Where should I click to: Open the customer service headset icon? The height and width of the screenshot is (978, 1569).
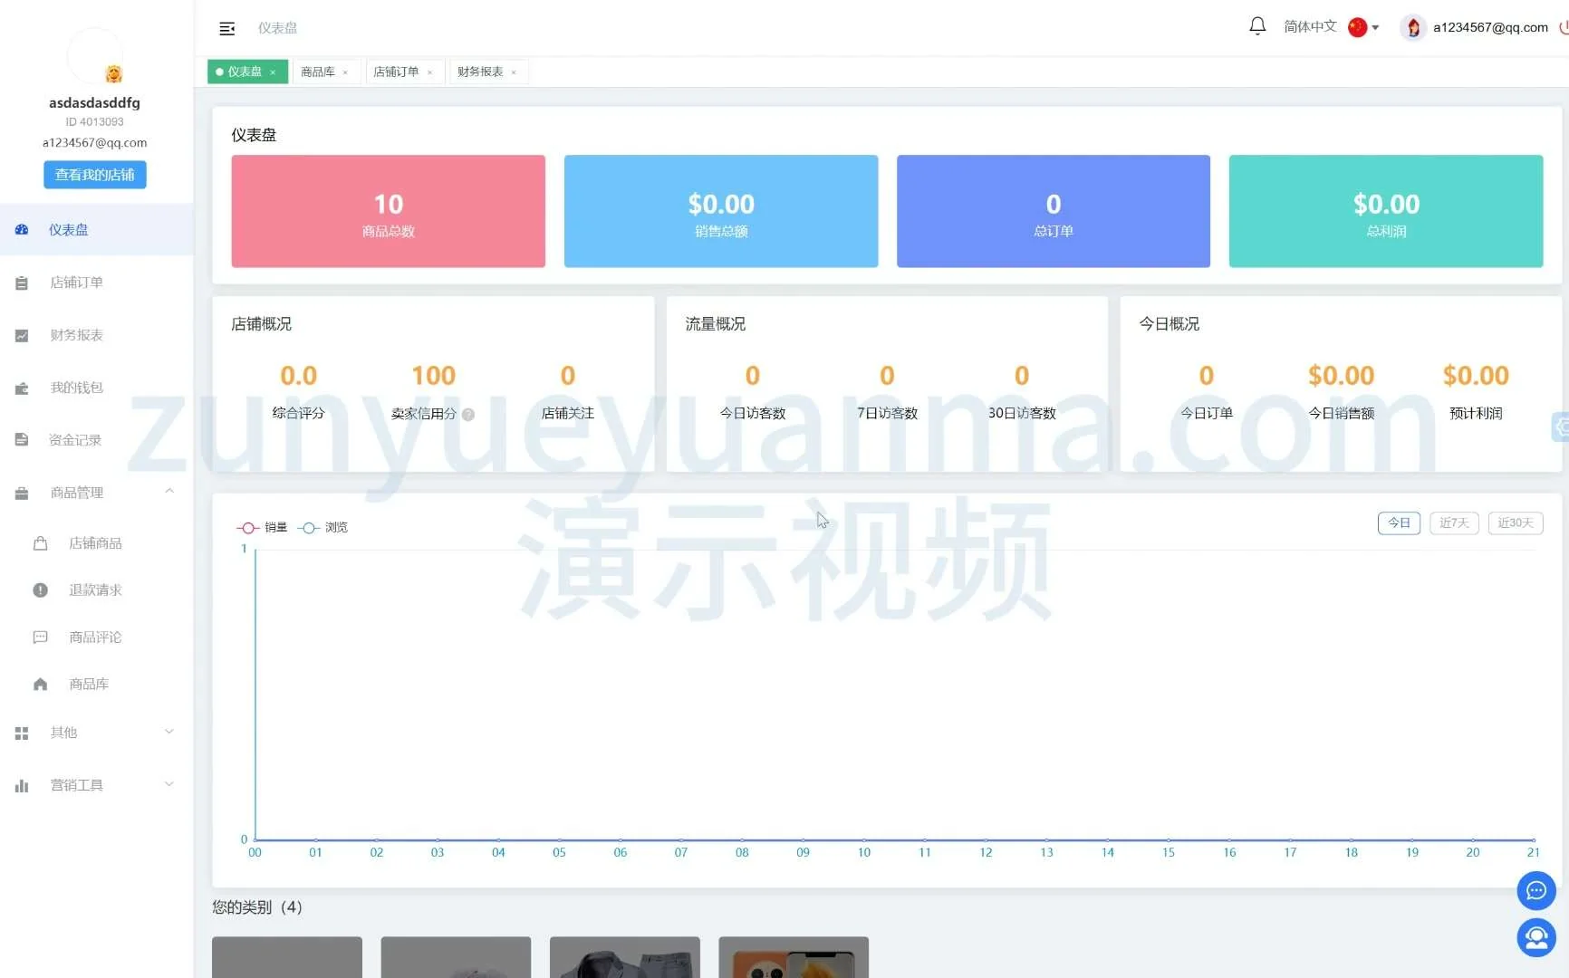pos(1535,937)
